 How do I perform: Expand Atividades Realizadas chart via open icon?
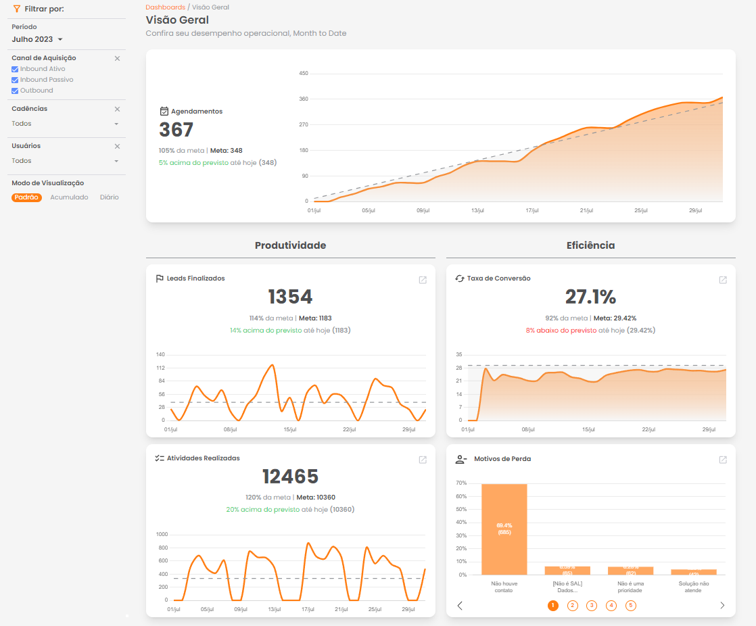click(423, 460)
